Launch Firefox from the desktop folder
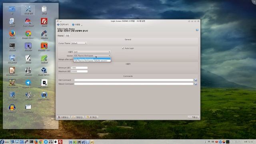Screen dimensions: 256x144 coord(12,34)
